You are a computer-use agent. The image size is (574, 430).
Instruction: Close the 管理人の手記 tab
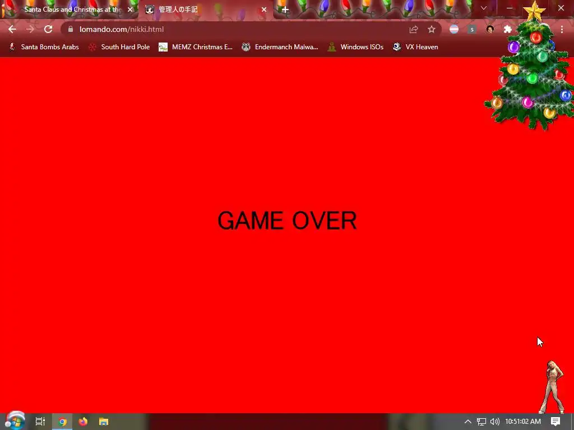click(264, 10)
